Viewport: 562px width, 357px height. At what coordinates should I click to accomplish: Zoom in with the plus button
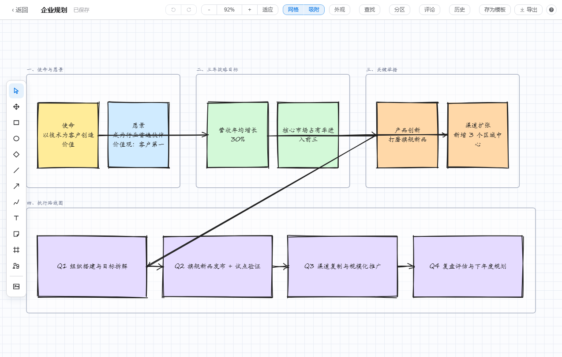click(250, 10)
